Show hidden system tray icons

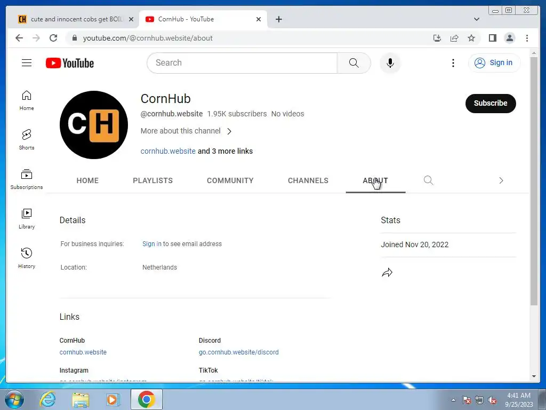pyautogui.click(x=453, y=400)
